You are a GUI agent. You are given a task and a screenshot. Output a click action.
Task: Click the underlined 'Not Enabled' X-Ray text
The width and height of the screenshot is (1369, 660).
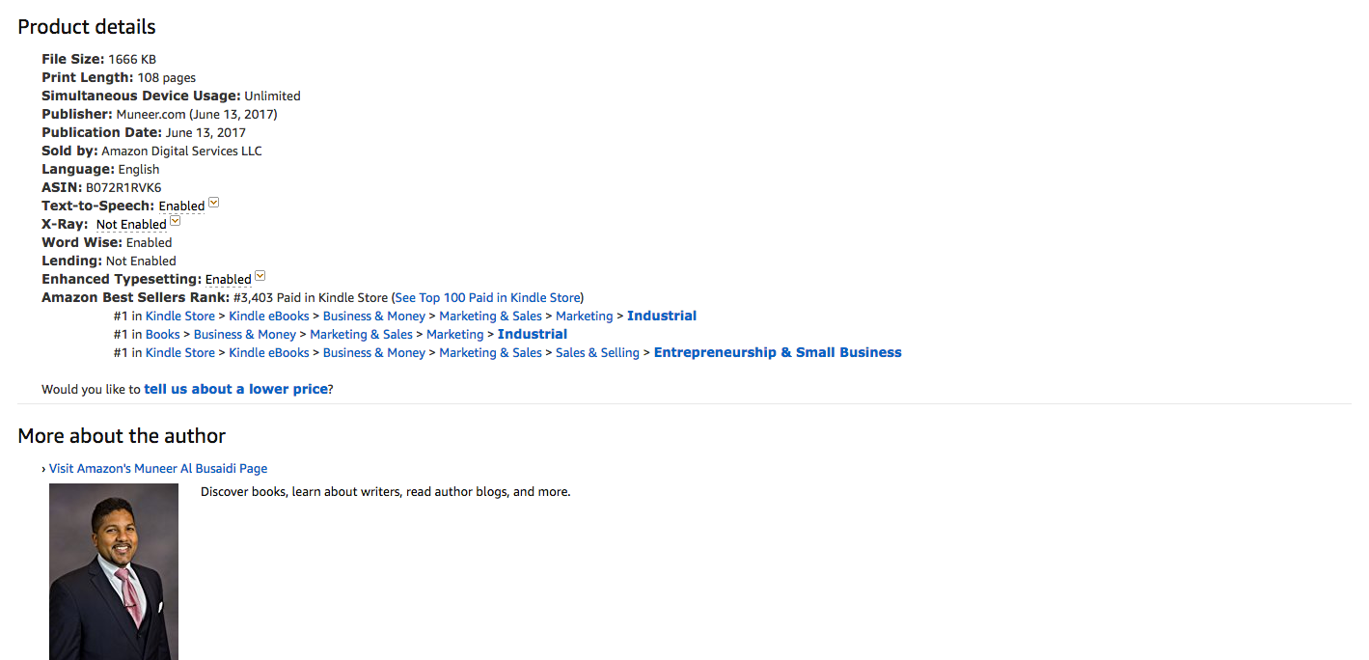point(131,225)
